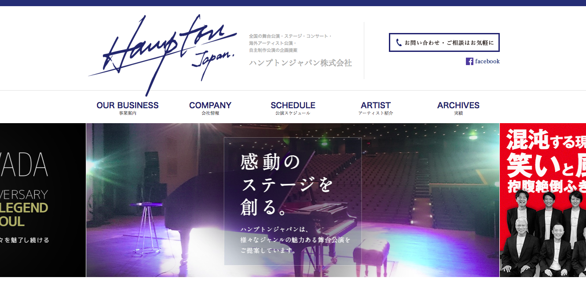
Task: Click the red comedy group slide on right
Action: click(x=543, y=200)
